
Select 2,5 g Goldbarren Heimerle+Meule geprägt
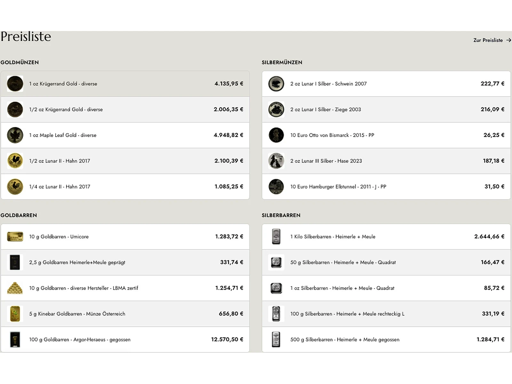[125, 262]
